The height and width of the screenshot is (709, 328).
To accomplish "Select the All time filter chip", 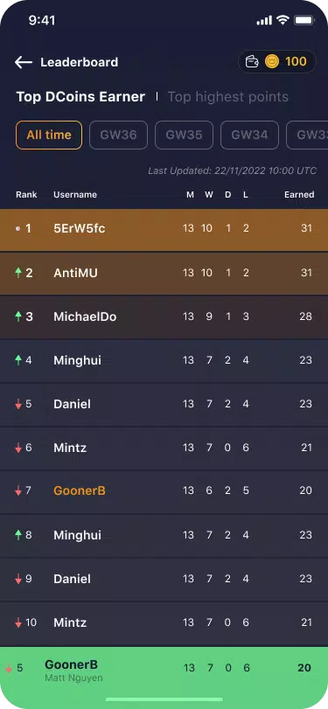I will [49, 135].
